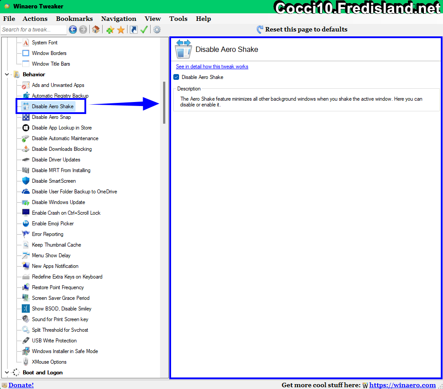Go to the Home page icon
Viewport: 443px width, 389px height.
(96, 29)
